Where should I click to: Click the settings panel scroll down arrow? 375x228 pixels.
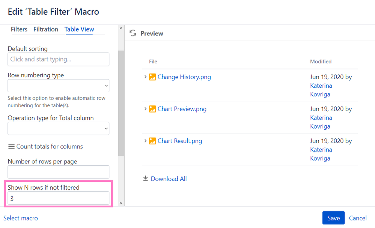coord(121,203)
